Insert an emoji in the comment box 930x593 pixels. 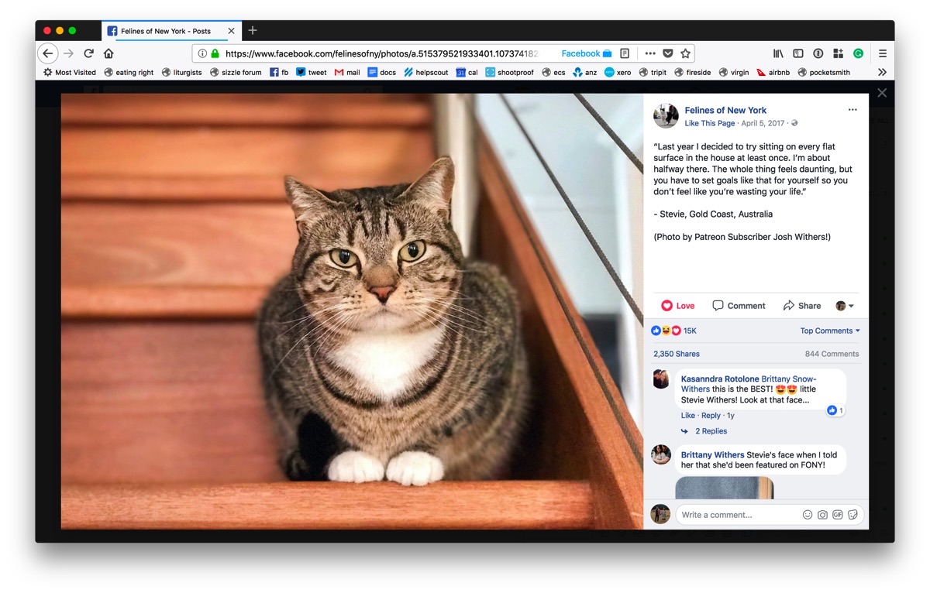pos(808,515)
